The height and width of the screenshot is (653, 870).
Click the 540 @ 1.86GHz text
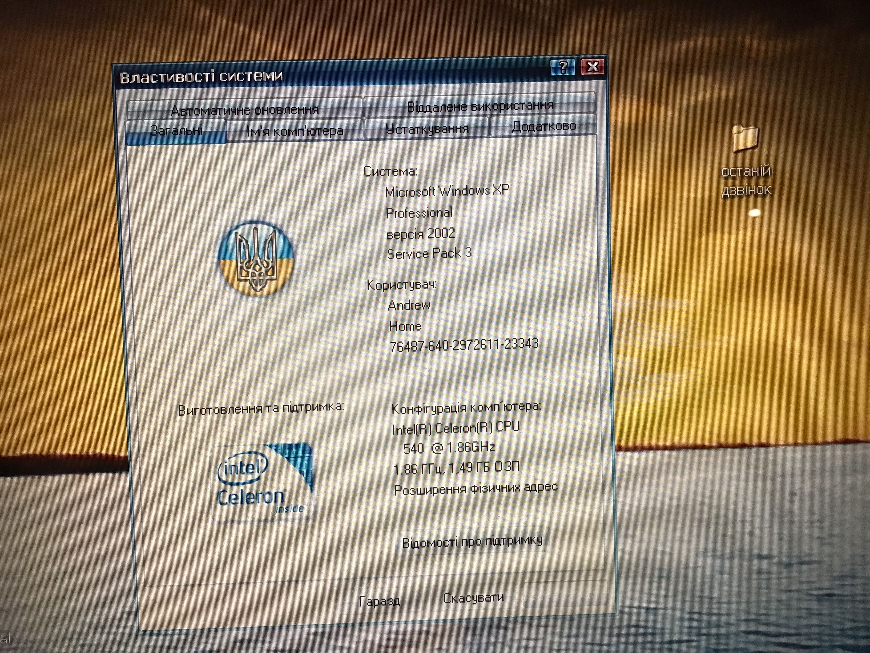tap(449, 448)
